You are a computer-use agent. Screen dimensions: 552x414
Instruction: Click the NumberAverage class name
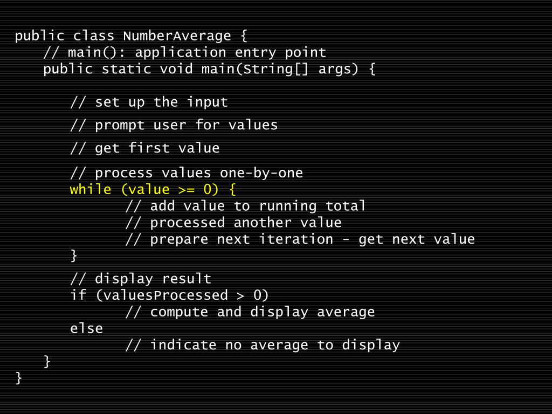177,36
